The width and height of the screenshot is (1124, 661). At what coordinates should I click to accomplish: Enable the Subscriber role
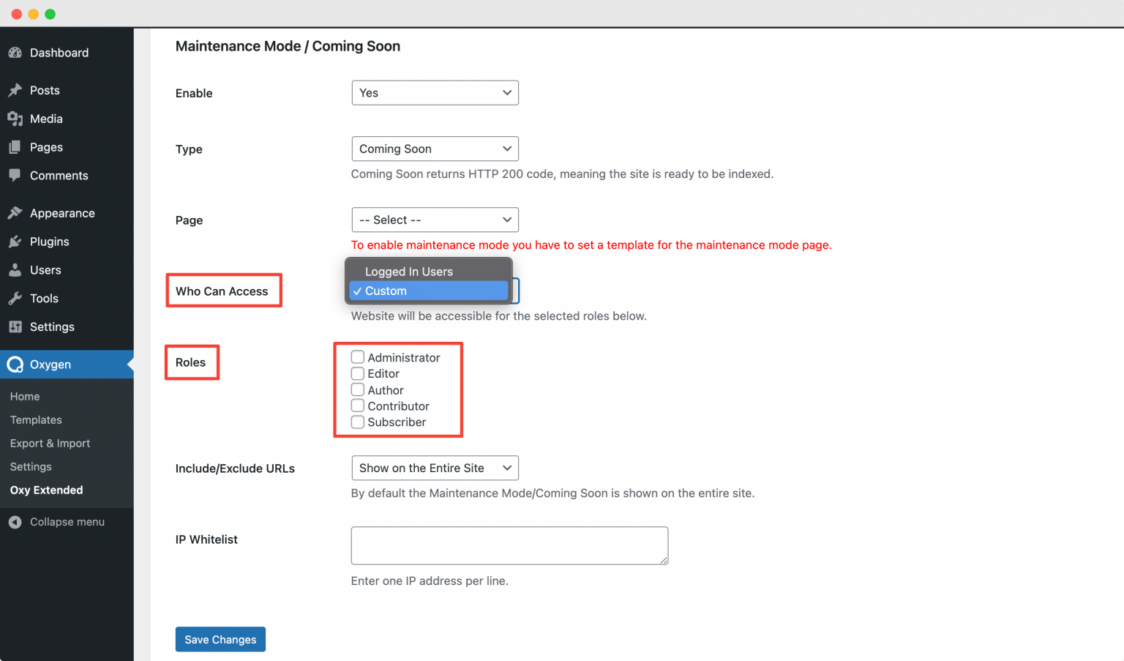(357, 422)
